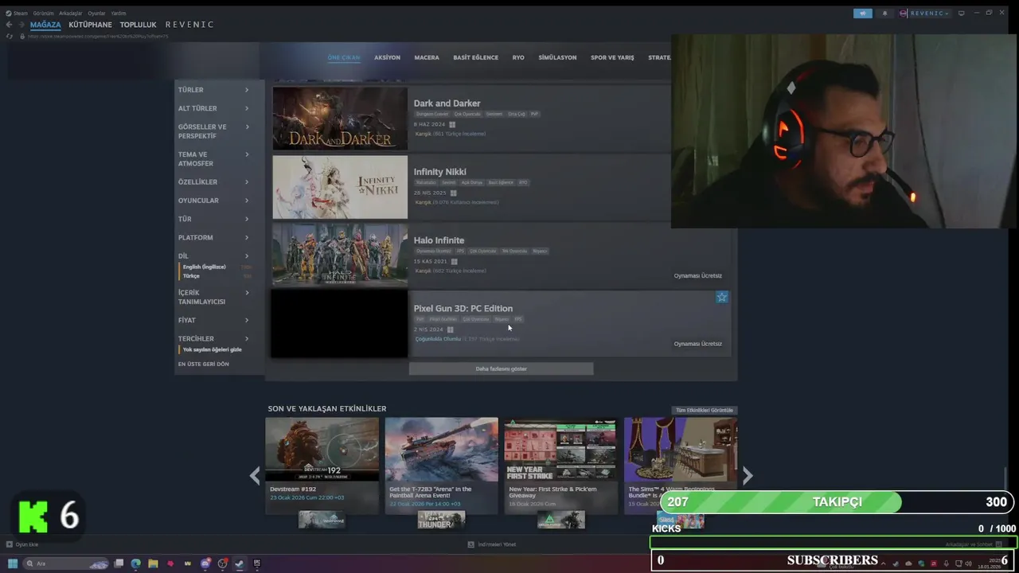
Task: Open Task View in the taskbar
Action: click(119, 563)
